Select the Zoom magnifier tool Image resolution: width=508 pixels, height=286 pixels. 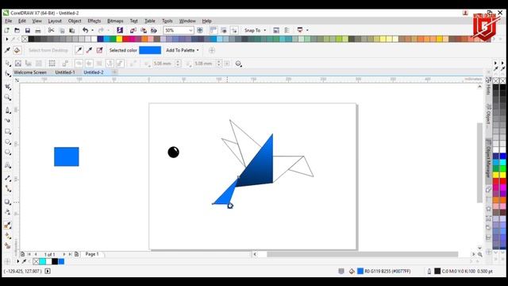click(8, 98)
